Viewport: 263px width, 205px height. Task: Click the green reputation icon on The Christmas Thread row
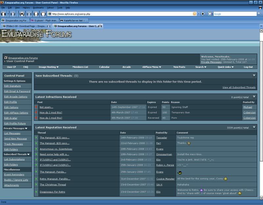pyautogui.click(x=36, y=185)
